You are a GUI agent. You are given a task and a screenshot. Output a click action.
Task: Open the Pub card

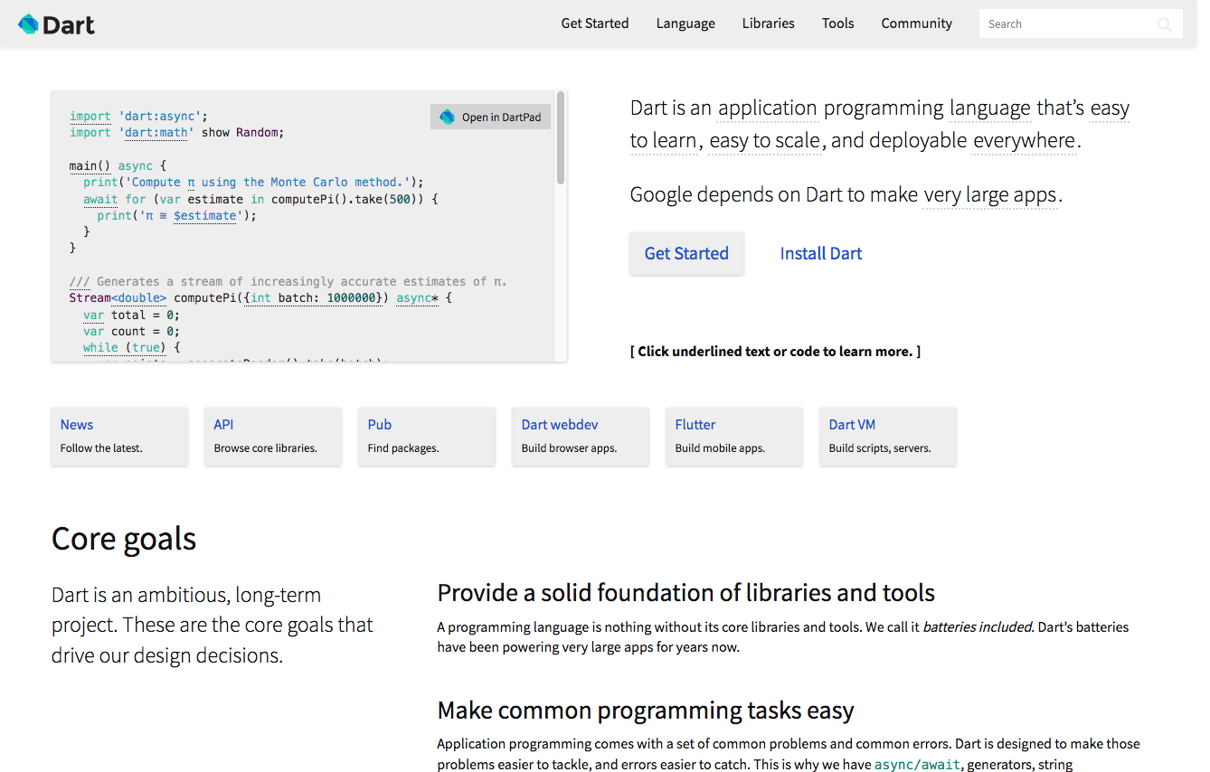427,437
